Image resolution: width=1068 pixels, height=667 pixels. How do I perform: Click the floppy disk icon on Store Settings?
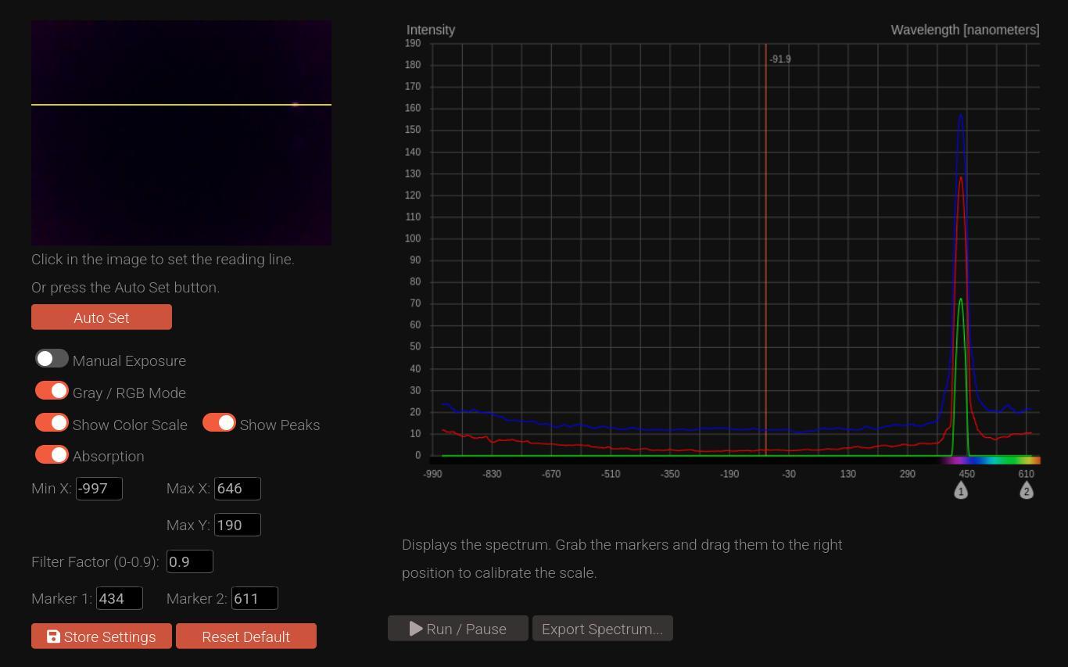(53, 637)
